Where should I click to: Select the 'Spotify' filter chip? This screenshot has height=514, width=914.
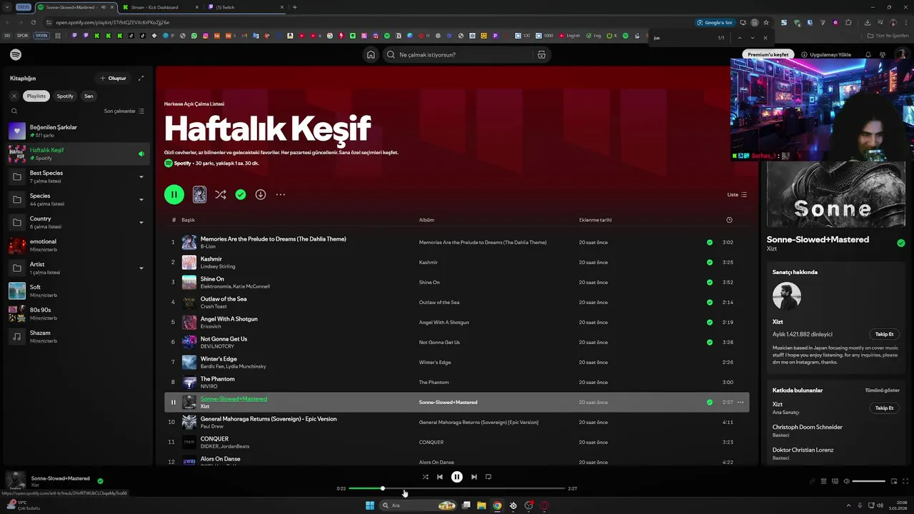[65, 96]
